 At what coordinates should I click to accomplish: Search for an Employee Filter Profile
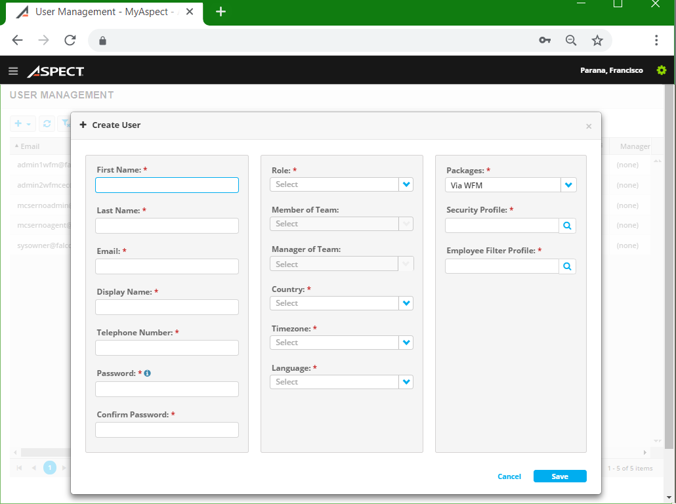(567, 266)
